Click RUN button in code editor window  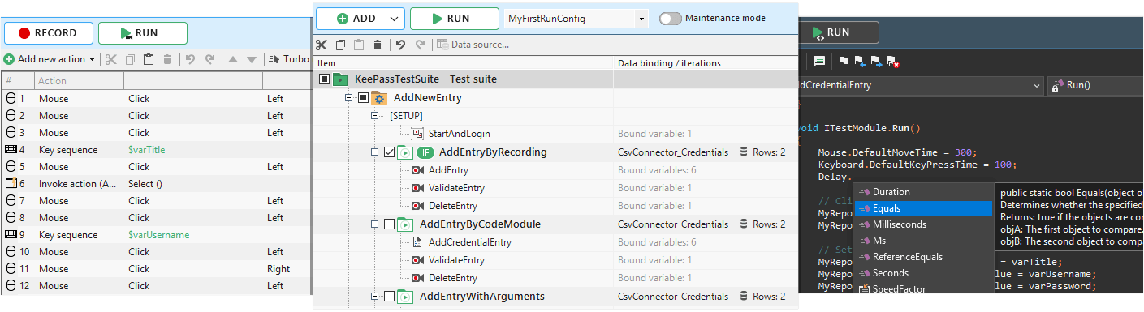coord(839,32)
